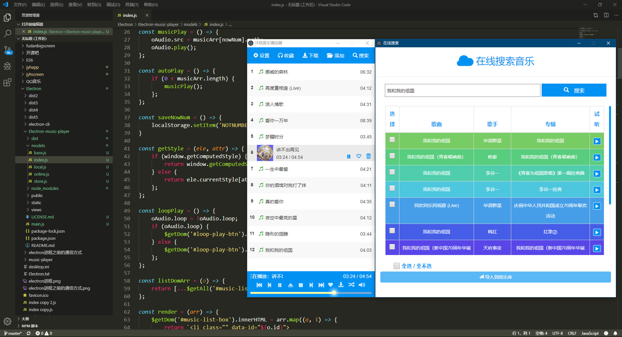Click the playback progress slider handle

click(x=334, y=293)
